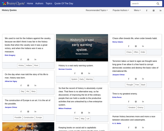Open H. G. Wells author link
The image size is (164, 131).
pos(117,123)
